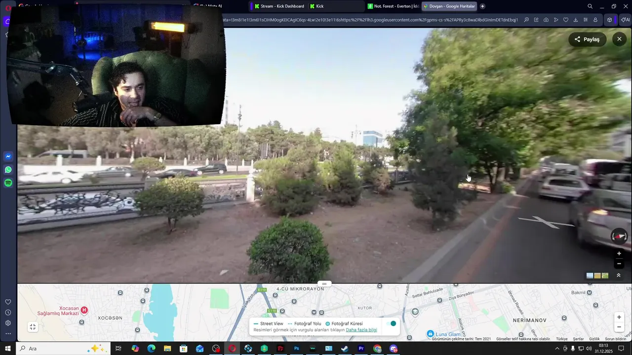
Task: Select the Dovşan - Google Haritalar tab
Action: (449, 6)
